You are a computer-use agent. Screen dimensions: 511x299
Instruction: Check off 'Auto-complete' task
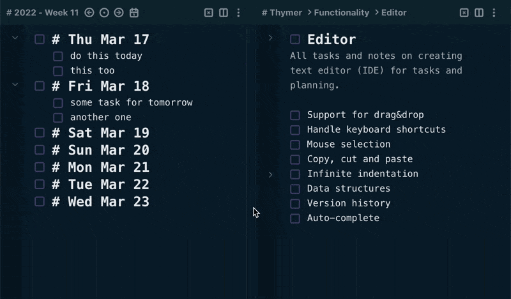click(295, 218)
